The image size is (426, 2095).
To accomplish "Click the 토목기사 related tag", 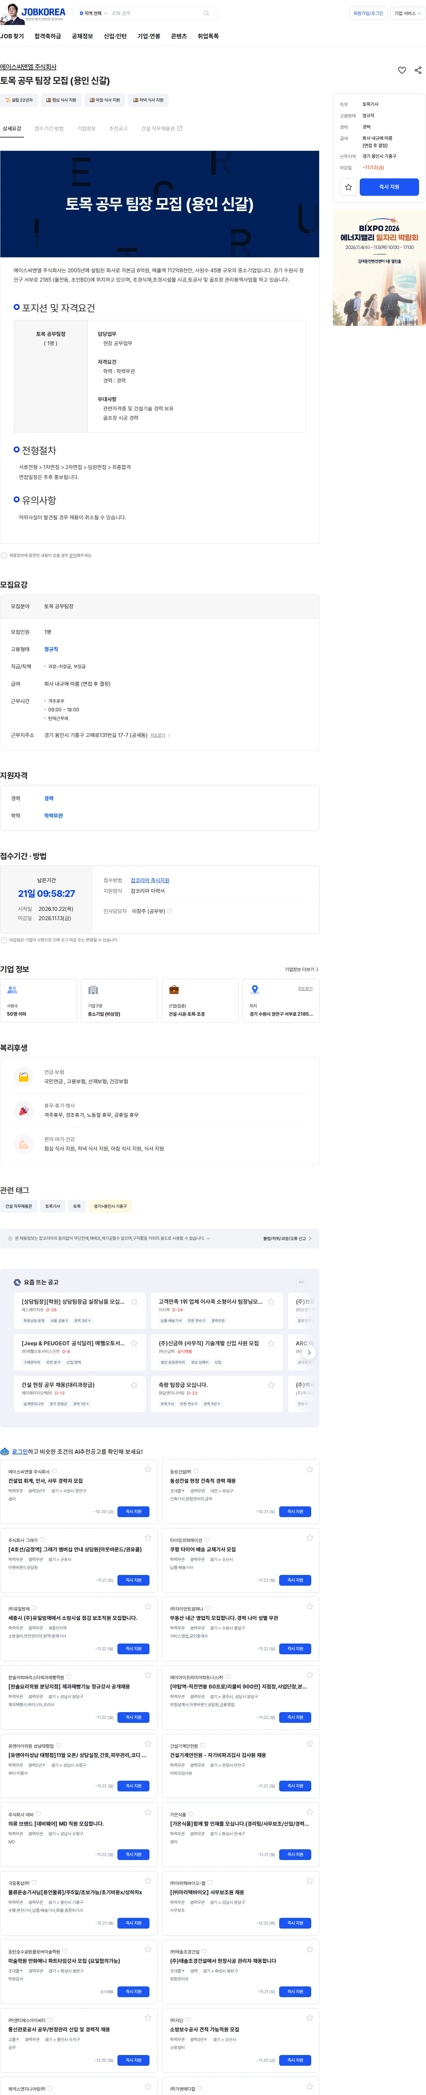I will (x=53, y=1206).
